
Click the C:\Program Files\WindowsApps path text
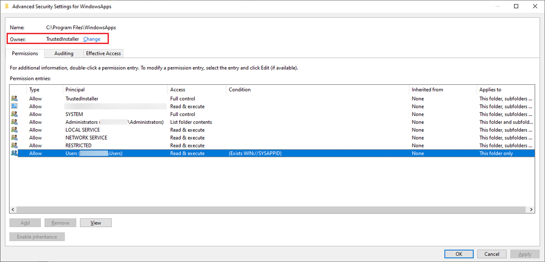81,28
